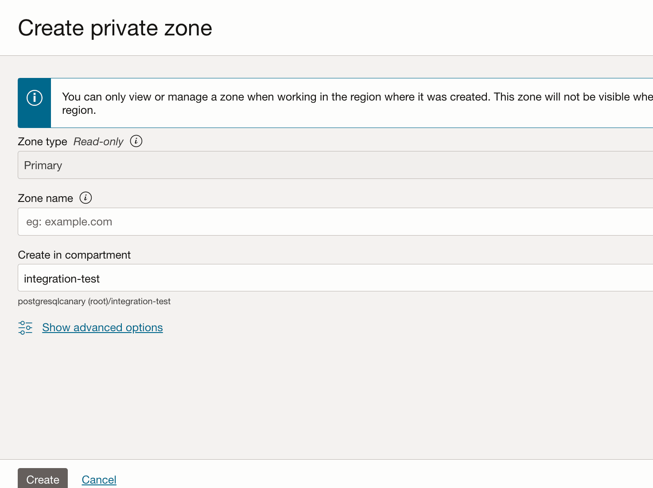The image size is (653, 488).
Task: Click the info icon in the blue banner
Action: click(x=35, y=97)
